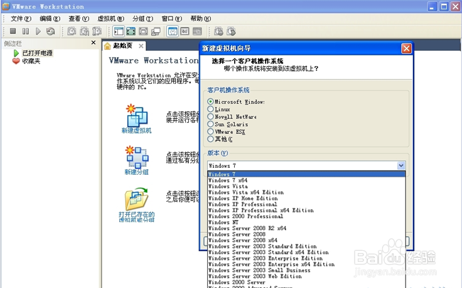Click the first clock-disk toolbar icon at right
Screen dimensions: 462x288
pyautogui.click(x=218, y=31)
